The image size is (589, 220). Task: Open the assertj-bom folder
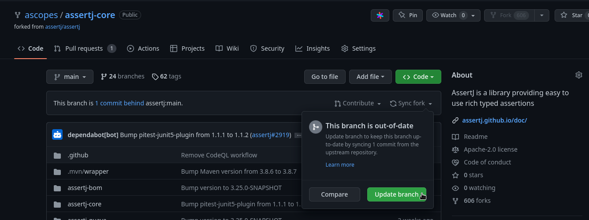(x=85, y=188)
